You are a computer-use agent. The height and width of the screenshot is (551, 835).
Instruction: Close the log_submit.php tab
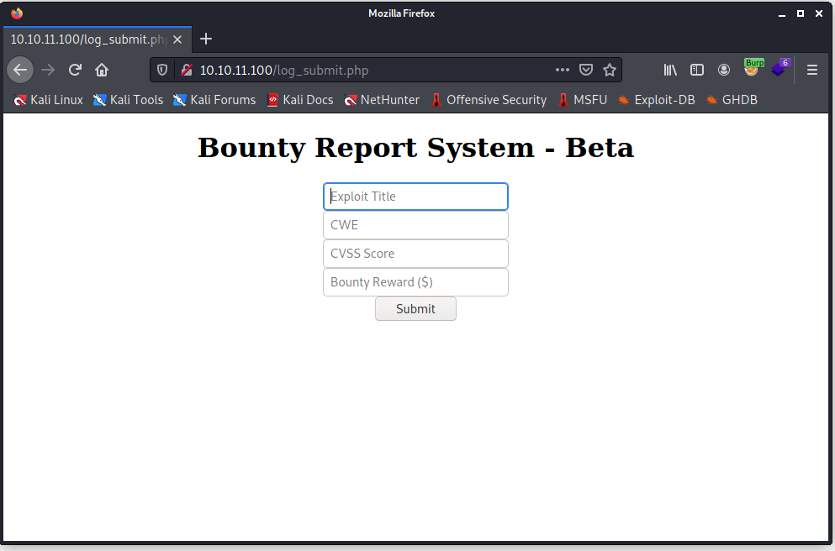[177, 39]
